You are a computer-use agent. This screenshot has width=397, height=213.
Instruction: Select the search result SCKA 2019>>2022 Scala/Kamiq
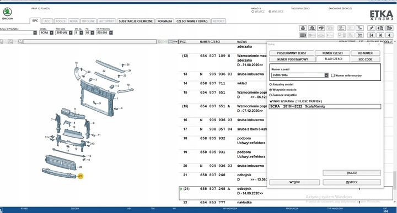click(x=325, y=106)
